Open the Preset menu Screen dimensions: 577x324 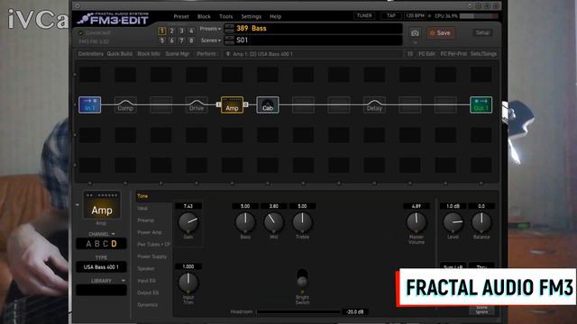click(x=181, y=16)
